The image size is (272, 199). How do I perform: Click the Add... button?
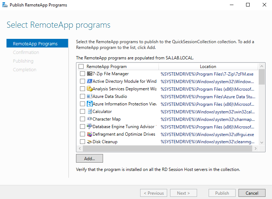tap(89, 158)
